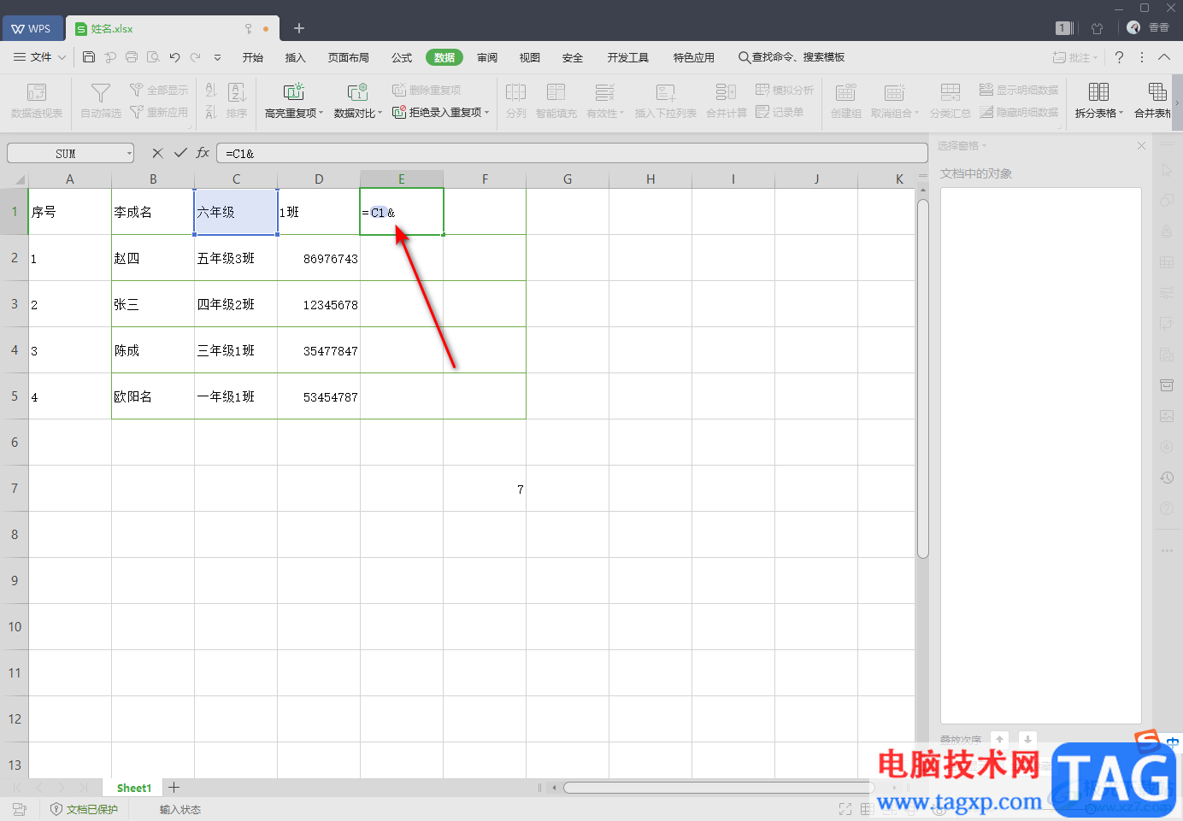Switch to the 插入 ribbon tab

295,57
